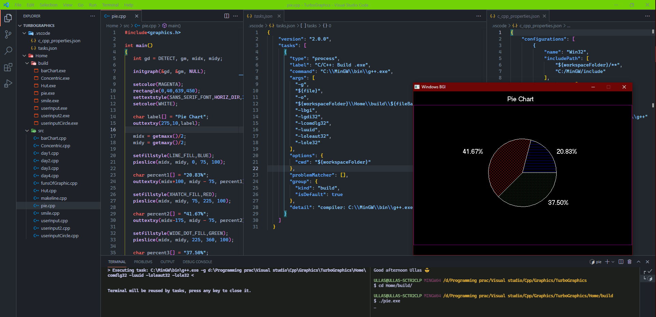Open the Edit menu
Image resolution: width=656 pixels, height=317 pixels.
click(30, 5)
